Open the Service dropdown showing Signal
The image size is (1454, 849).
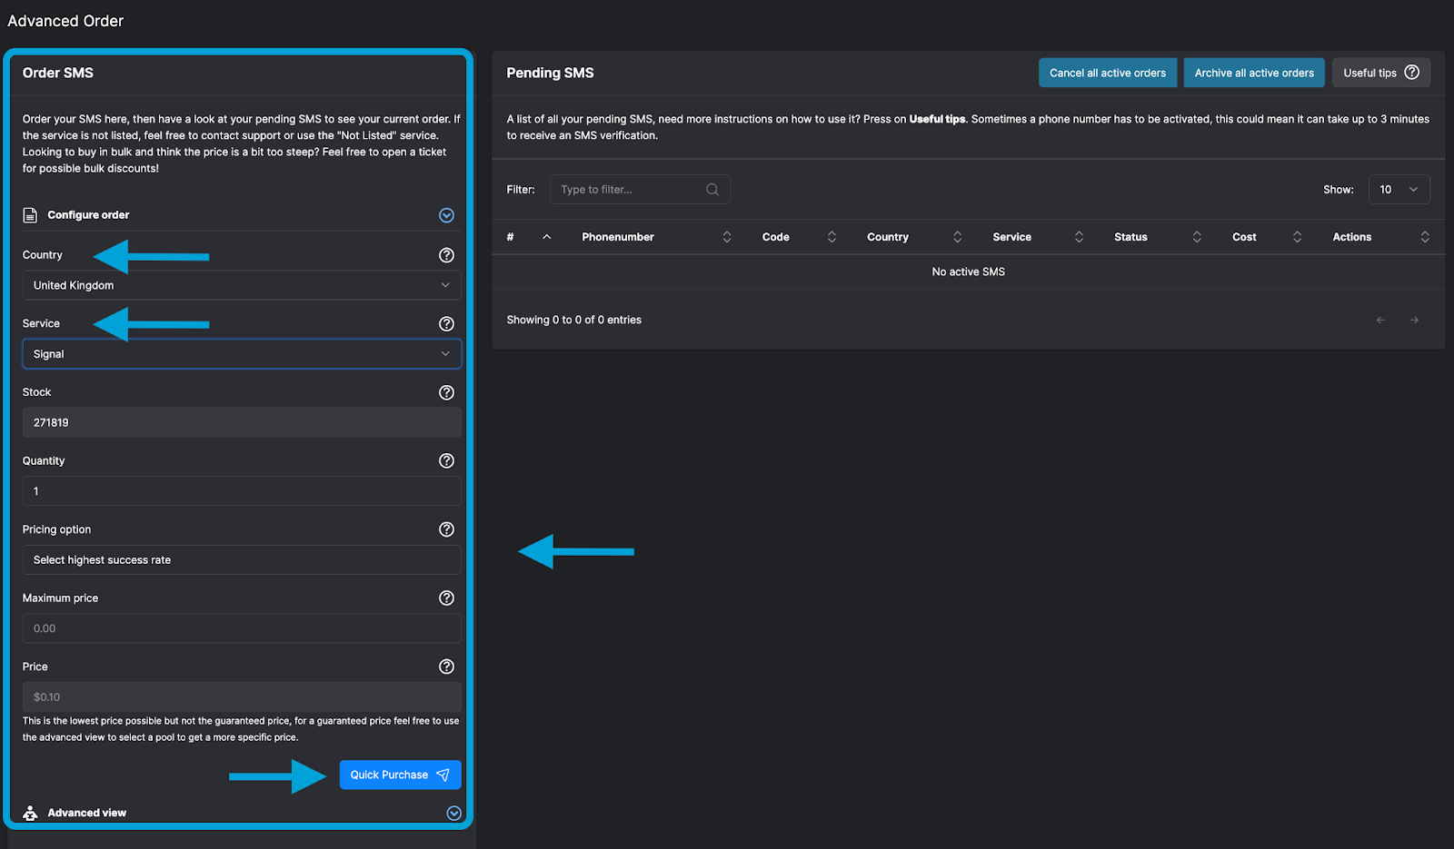pyautogui.click(x=242, y=354)
